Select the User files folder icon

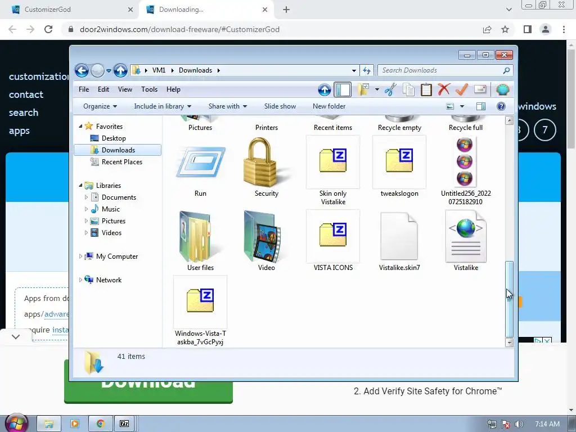tap(200, 241)
